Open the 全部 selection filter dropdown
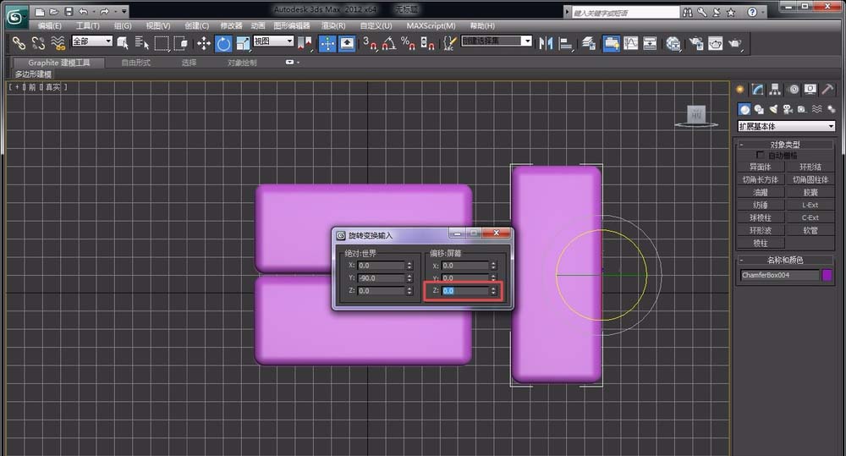Screen dimensions: 846x456 (91, 41)
